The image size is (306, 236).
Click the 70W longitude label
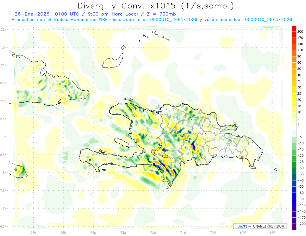(x=213, y=232)
